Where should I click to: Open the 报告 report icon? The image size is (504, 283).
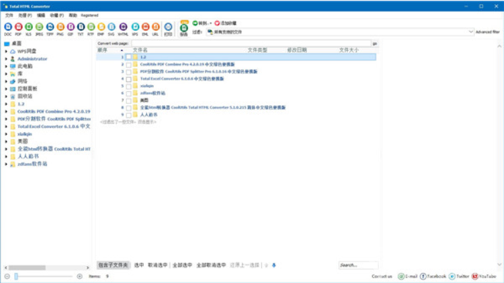coord(184,27)
